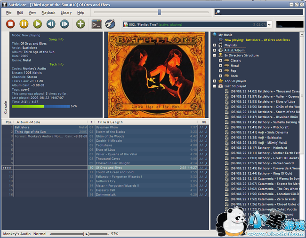Open the Playlist Tree dropdown

tap(269, 24)
